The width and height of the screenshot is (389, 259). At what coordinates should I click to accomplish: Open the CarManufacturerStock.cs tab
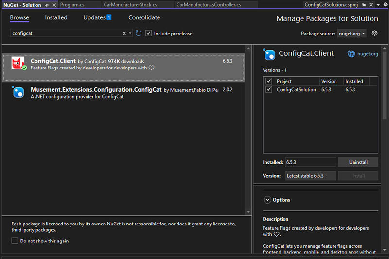tap(130, 5)
